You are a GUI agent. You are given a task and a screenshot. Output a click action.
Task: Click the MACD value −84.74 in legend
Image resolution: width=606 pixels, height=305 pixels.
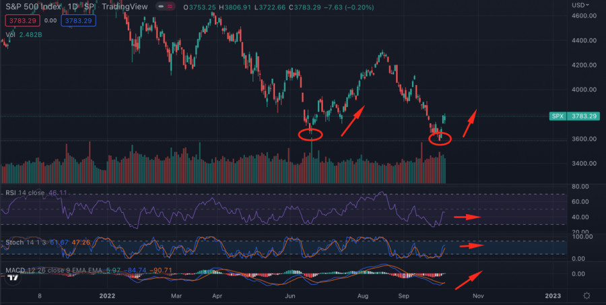134,270
